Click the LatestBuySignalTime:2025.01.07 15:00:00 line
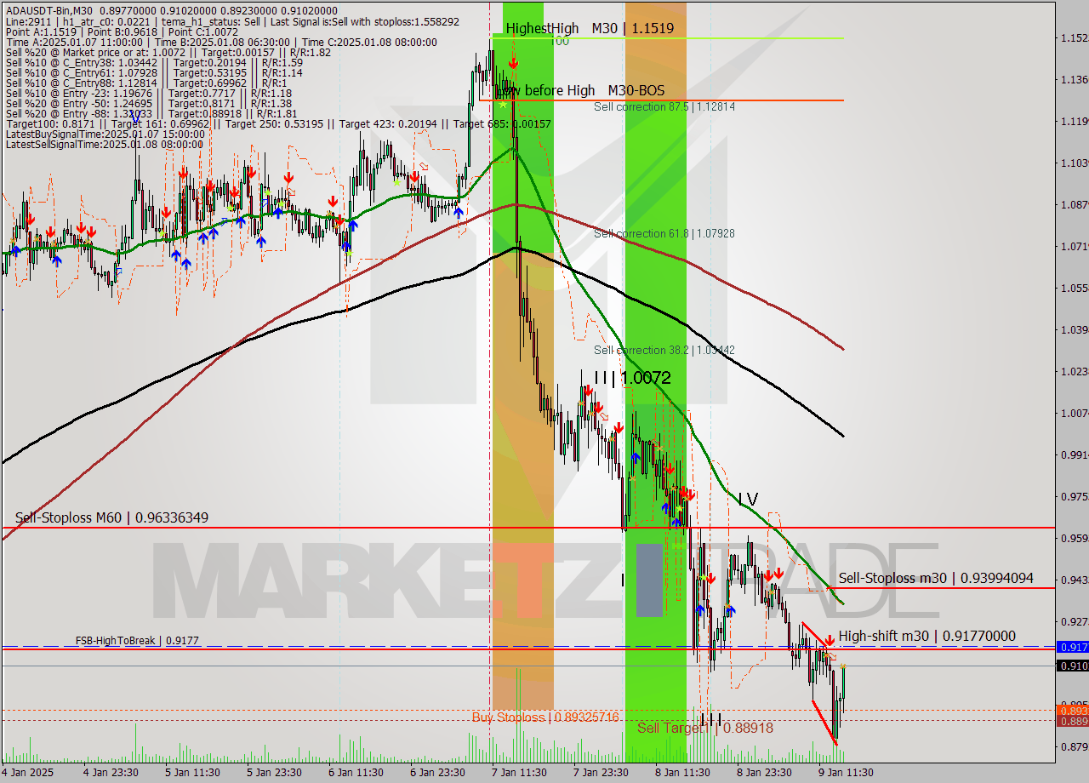Image resolution: width=1089 pixels, height=783 pixels. pyautogui.click(x=105, y=134)
